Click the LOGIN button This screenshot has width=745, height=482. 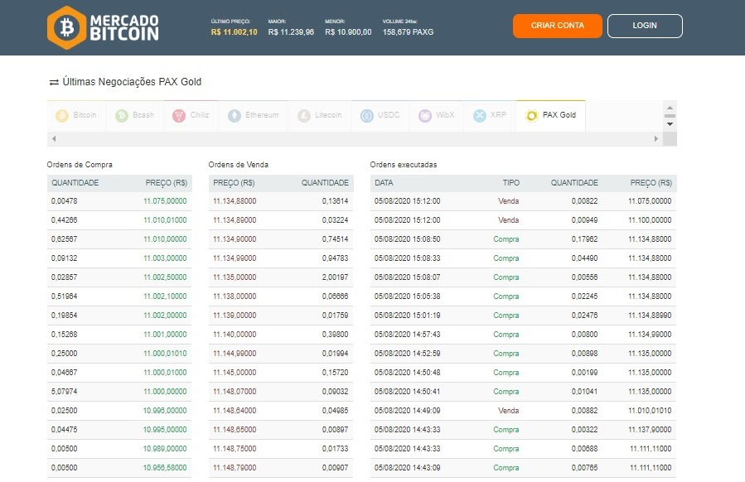point(645,26)
